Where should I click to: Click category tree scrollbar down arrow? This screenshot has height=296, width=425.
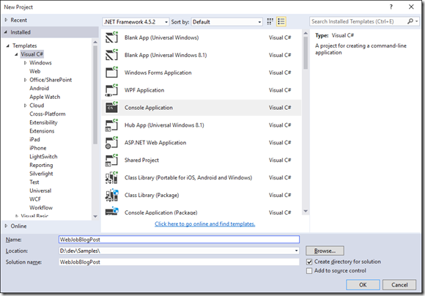click(95, 216)
